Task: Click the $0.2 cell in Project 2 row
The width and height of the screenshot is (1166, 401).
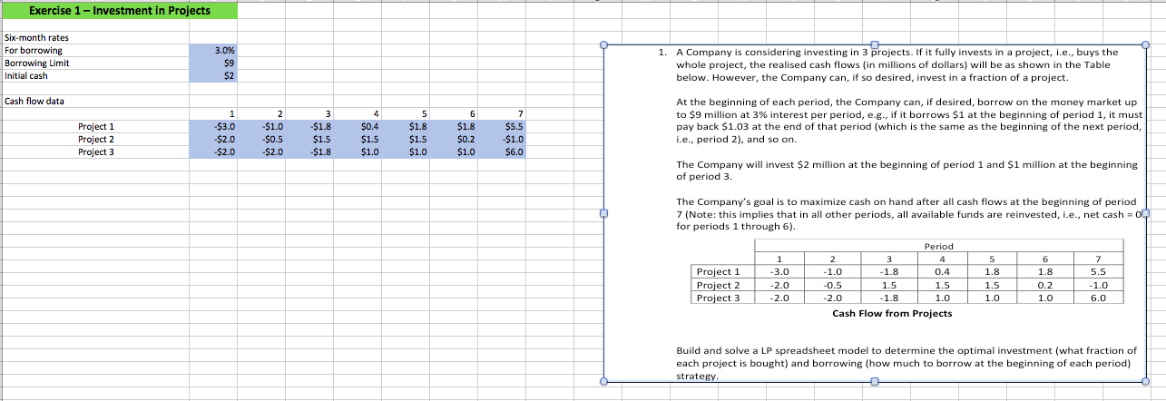Action: click(453, 140)
